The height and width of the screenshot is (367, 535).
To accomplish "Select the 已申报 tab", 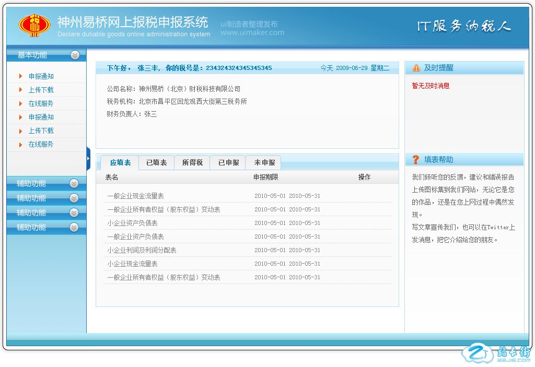I will tap(228, 163).
